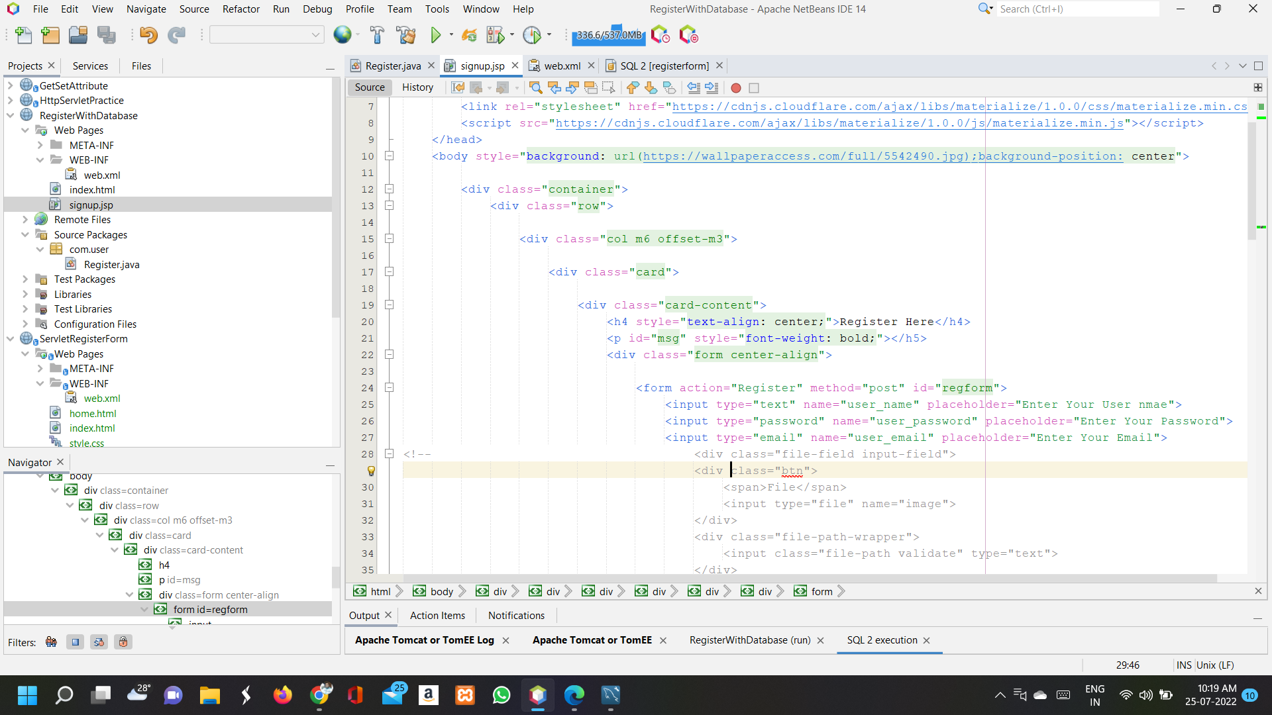Image resolution: width=1272 pixels, height=715 pixels.
Task: Toggle bookmark icon in editor toolbar
Action: (x=669, y=87)
